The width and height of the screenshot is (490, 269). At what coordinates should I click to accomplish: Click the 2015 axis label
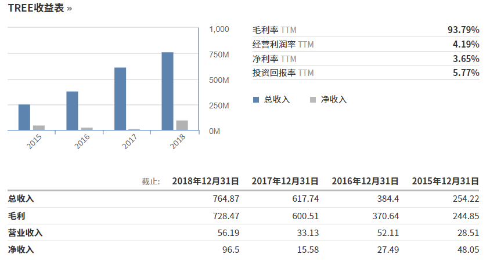pos(34,141)
